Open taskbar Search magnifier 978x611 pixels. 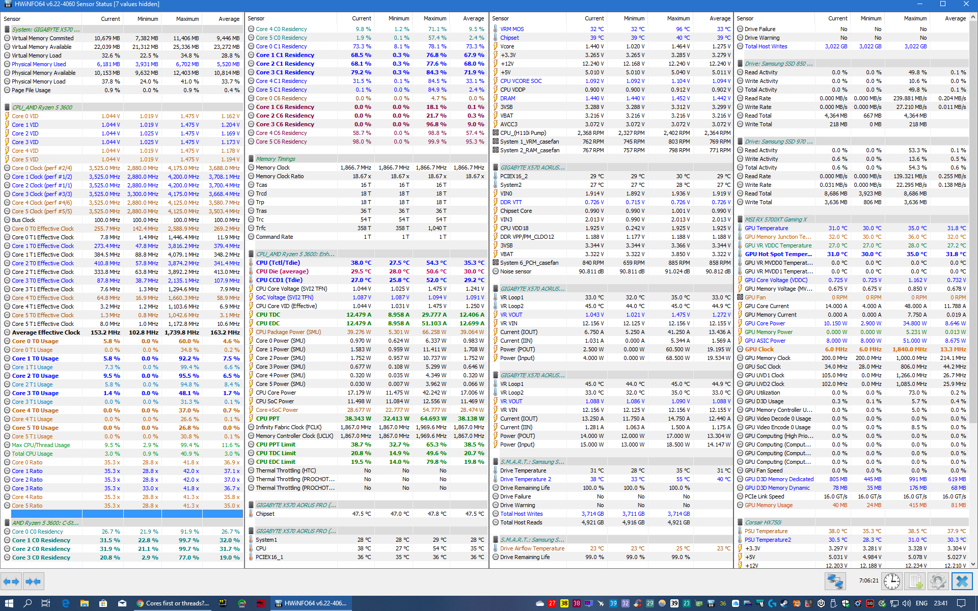tap(28, 603)
